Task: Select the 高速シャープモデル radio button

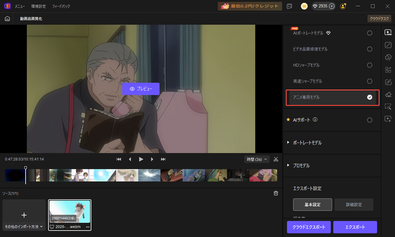Action: click(370, 81)
